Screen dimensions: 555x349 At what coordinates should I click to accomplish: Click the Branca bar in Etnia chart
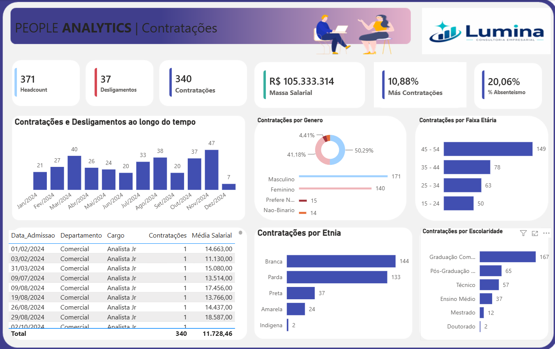point(341,261)
